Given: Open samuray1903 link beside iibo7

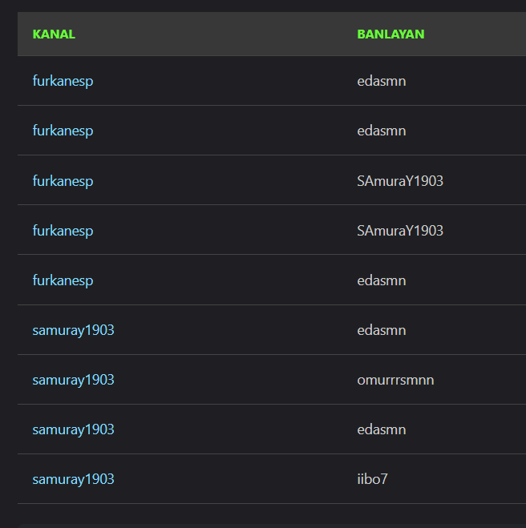Looking at the screenshot, I should point(73,479).
